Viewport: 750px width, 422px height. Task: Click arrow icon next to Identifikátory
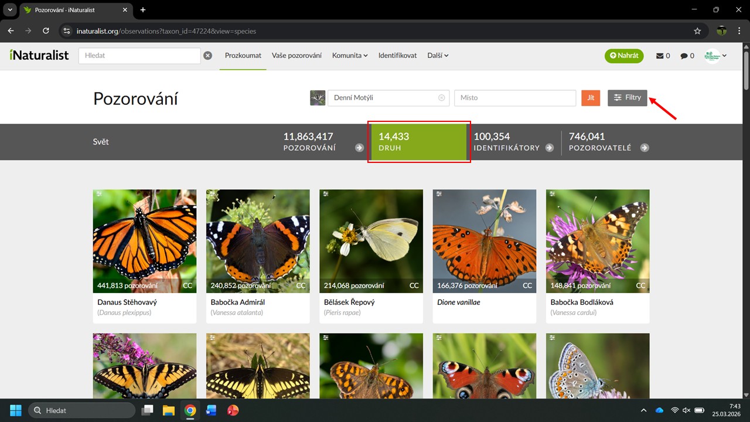coord(550,148)
